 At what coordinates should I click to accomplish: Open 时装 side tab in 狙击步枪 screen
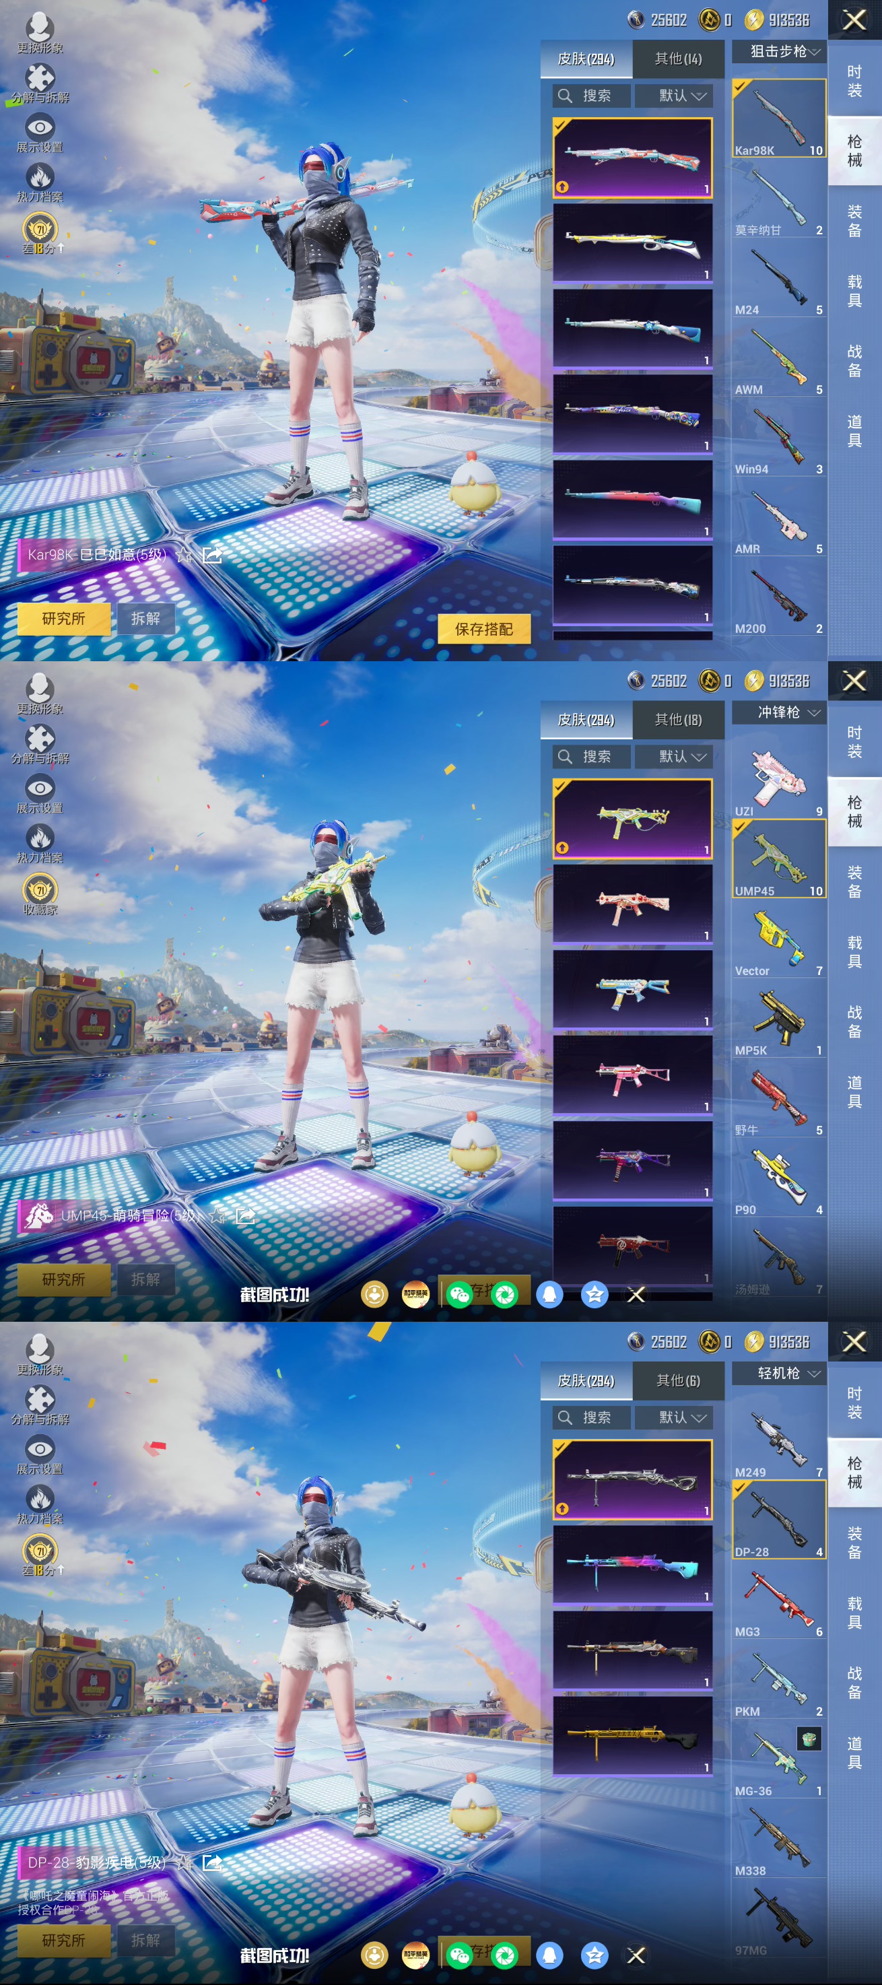point(854,81)
